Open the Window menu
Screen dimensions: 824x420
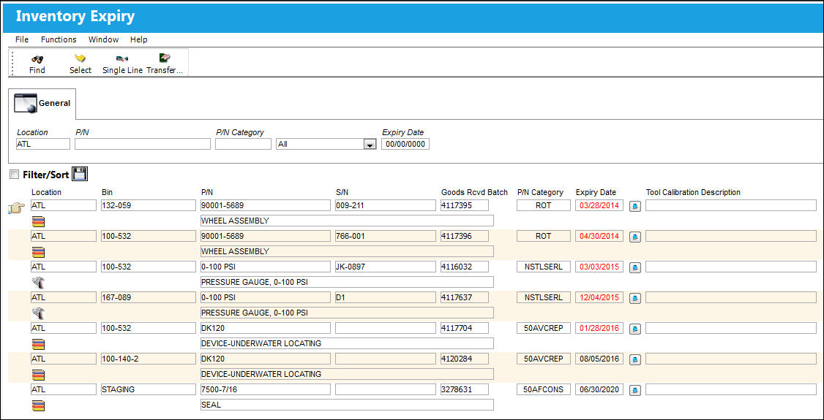click(x=103, y=39)
